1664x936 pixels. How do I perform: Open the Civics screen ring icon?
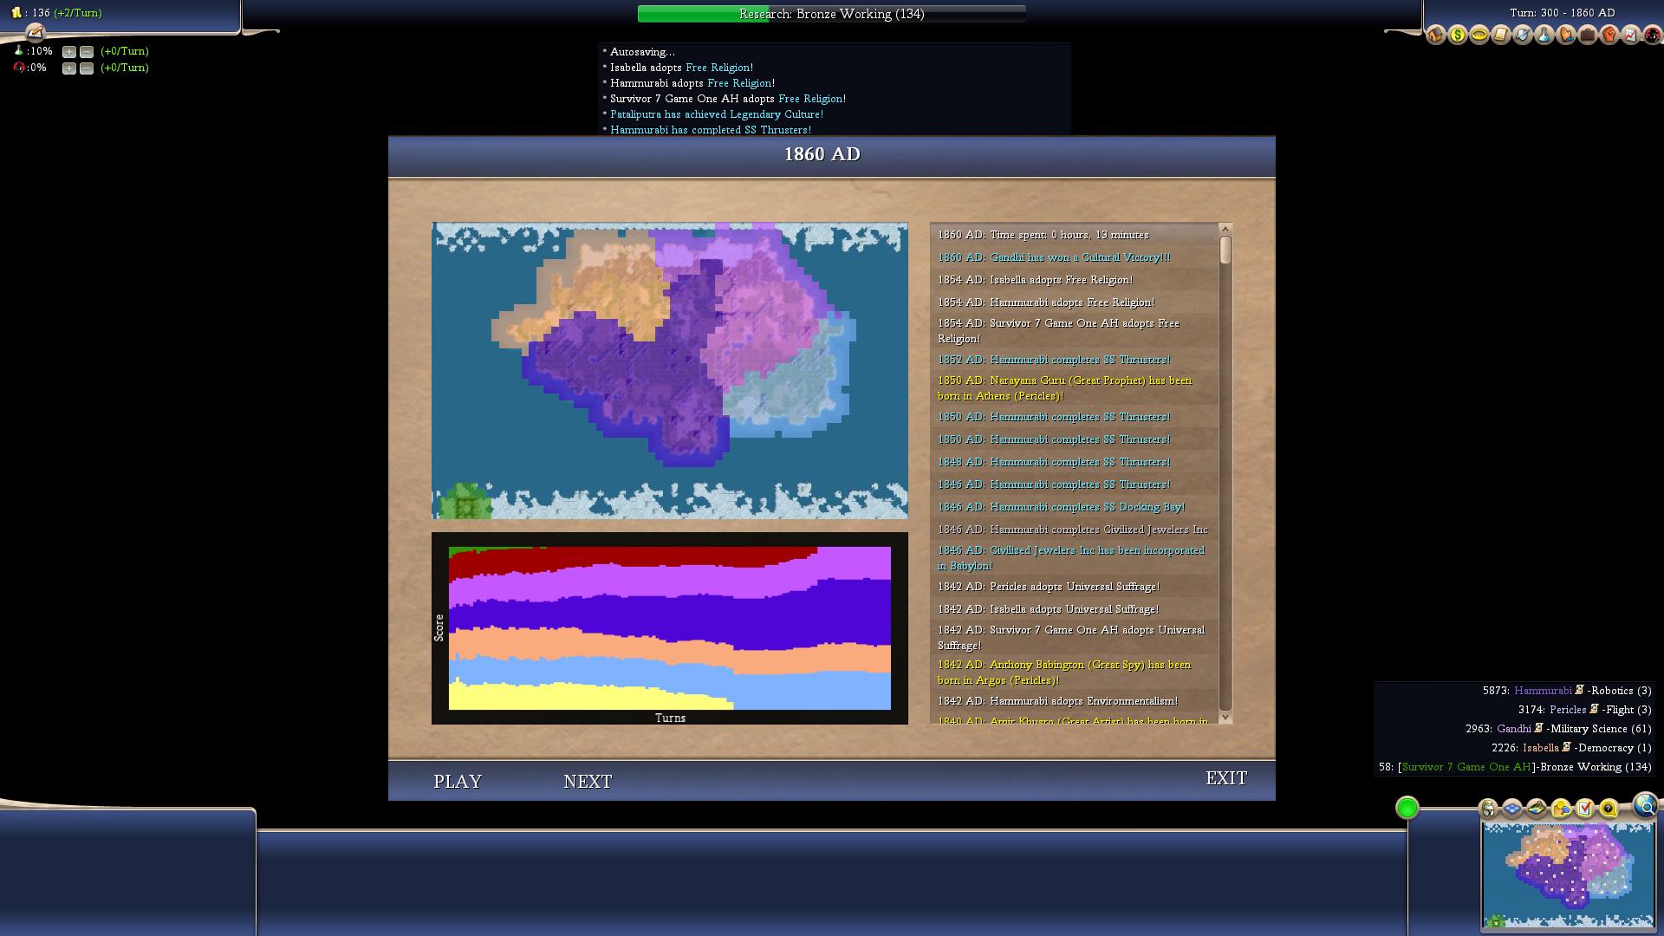(1479, 35)
